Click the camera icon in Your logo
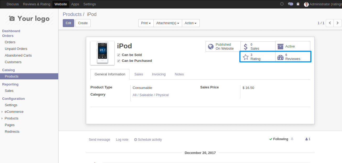The image size is (342, 163). coord(12,18)
